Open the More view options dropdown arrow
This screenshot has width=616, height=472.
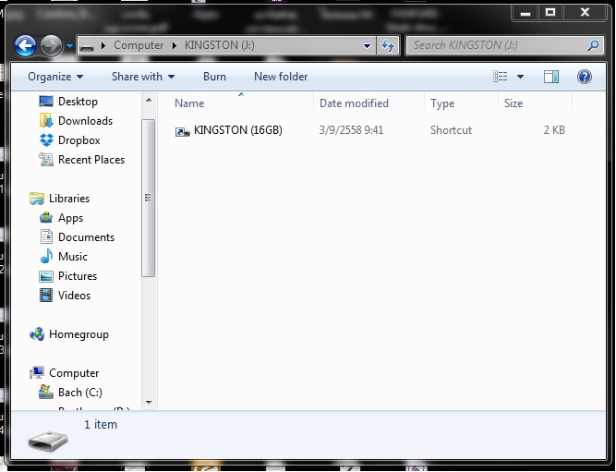(x=520, y=77)
